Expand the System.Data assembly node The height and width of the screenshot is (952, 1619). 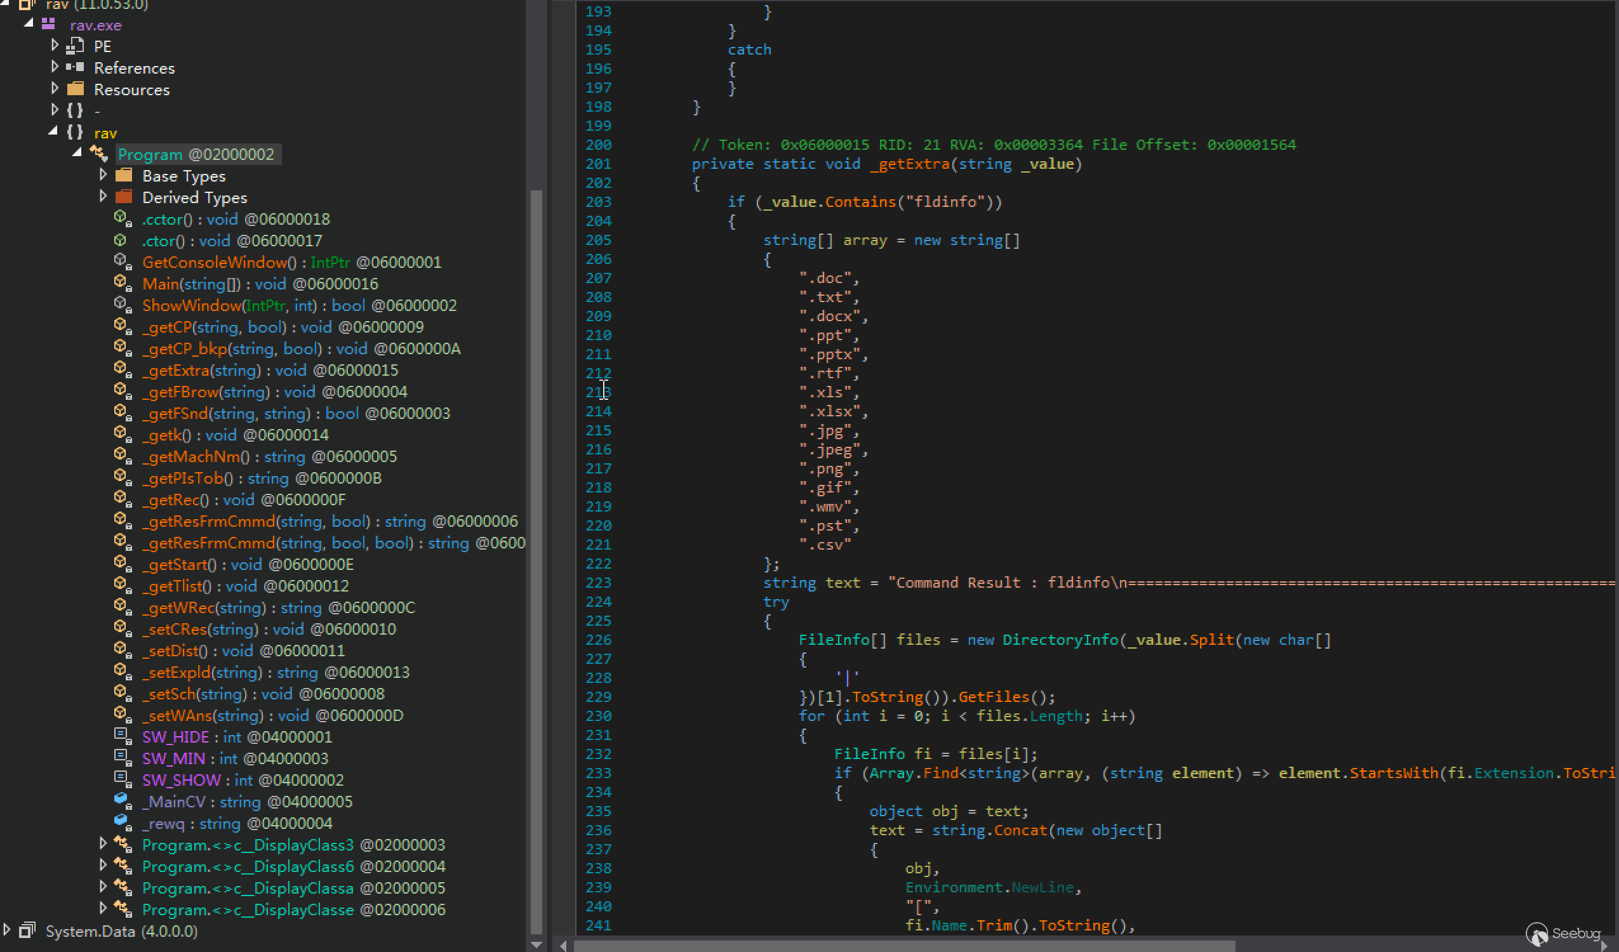tap(6, 930)
